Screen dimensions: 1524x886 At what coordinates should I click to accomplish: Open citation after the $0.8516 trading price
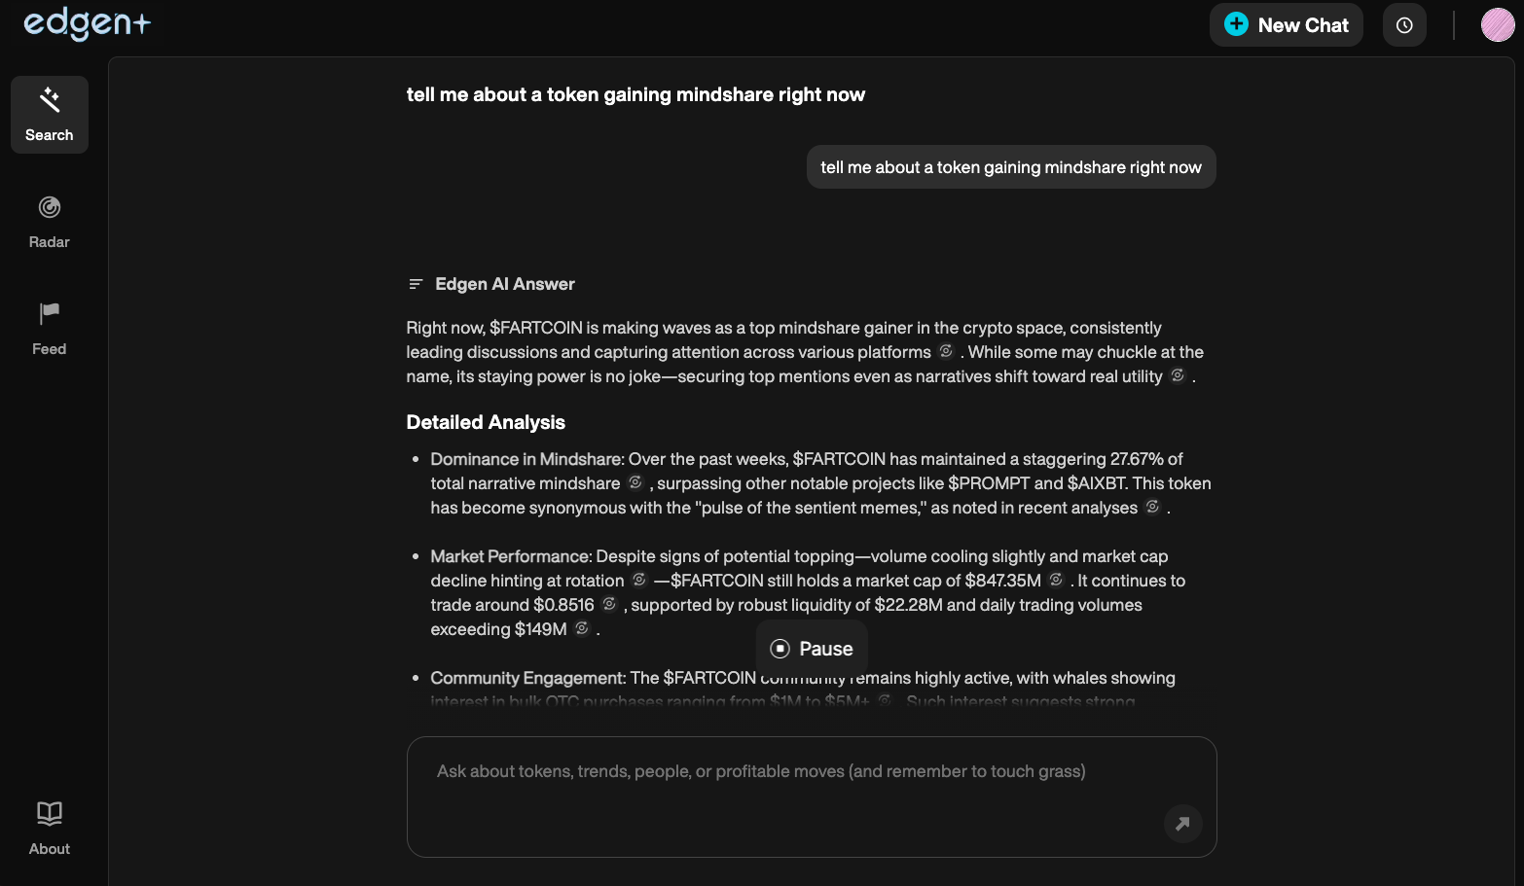(x=609, y=604)
